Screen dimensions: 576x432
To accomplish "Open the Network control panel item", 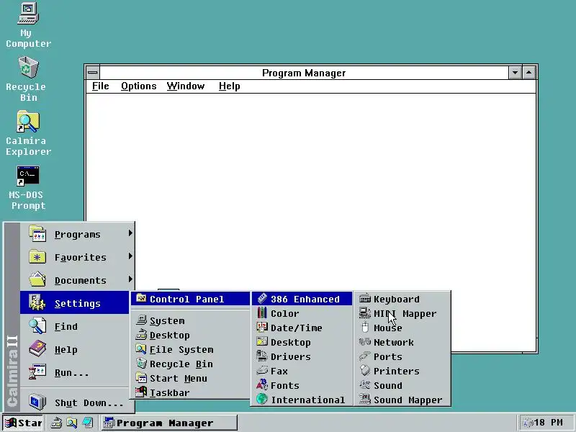I will pos(402,342).
